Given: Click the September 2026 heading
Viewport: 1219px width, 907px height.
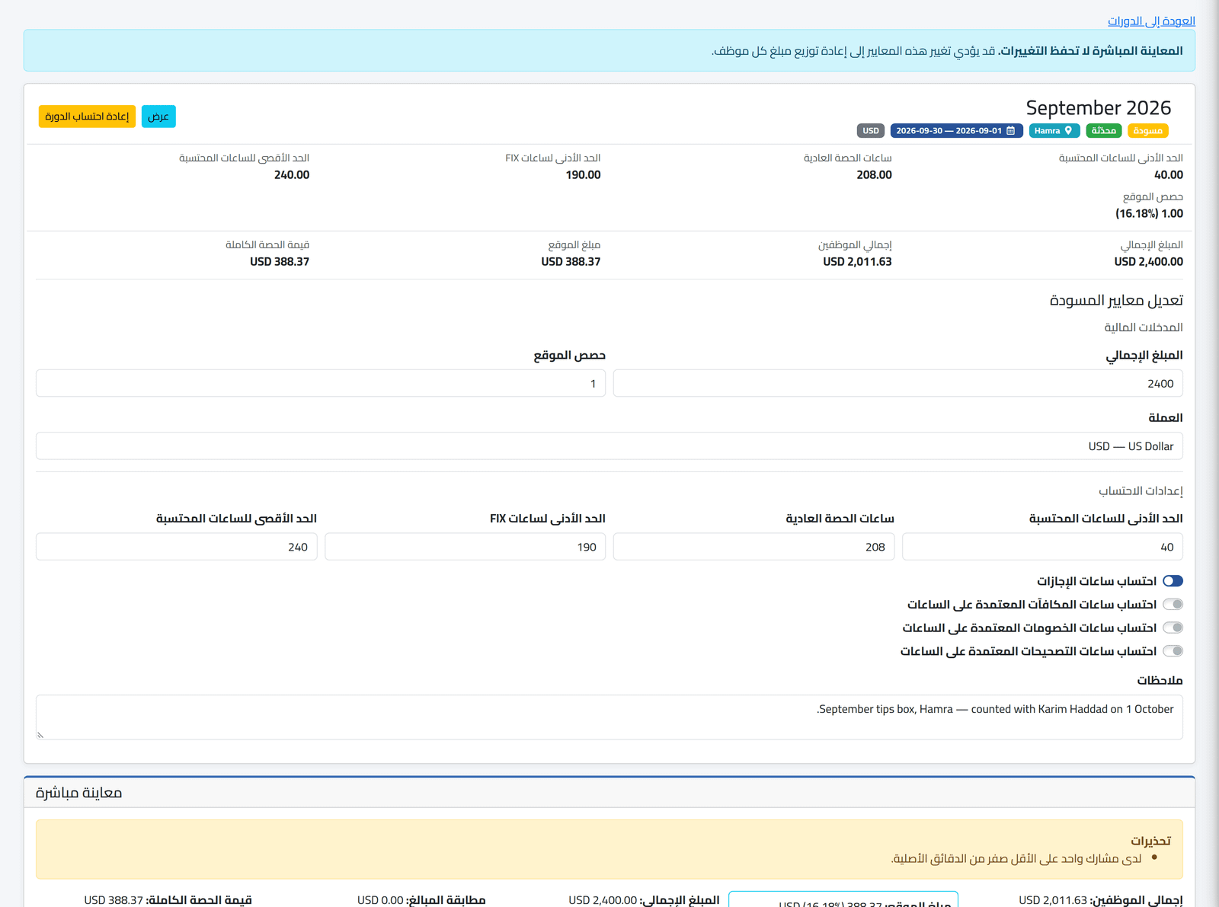Looking at the screenshot, I should pos(1098,107).
